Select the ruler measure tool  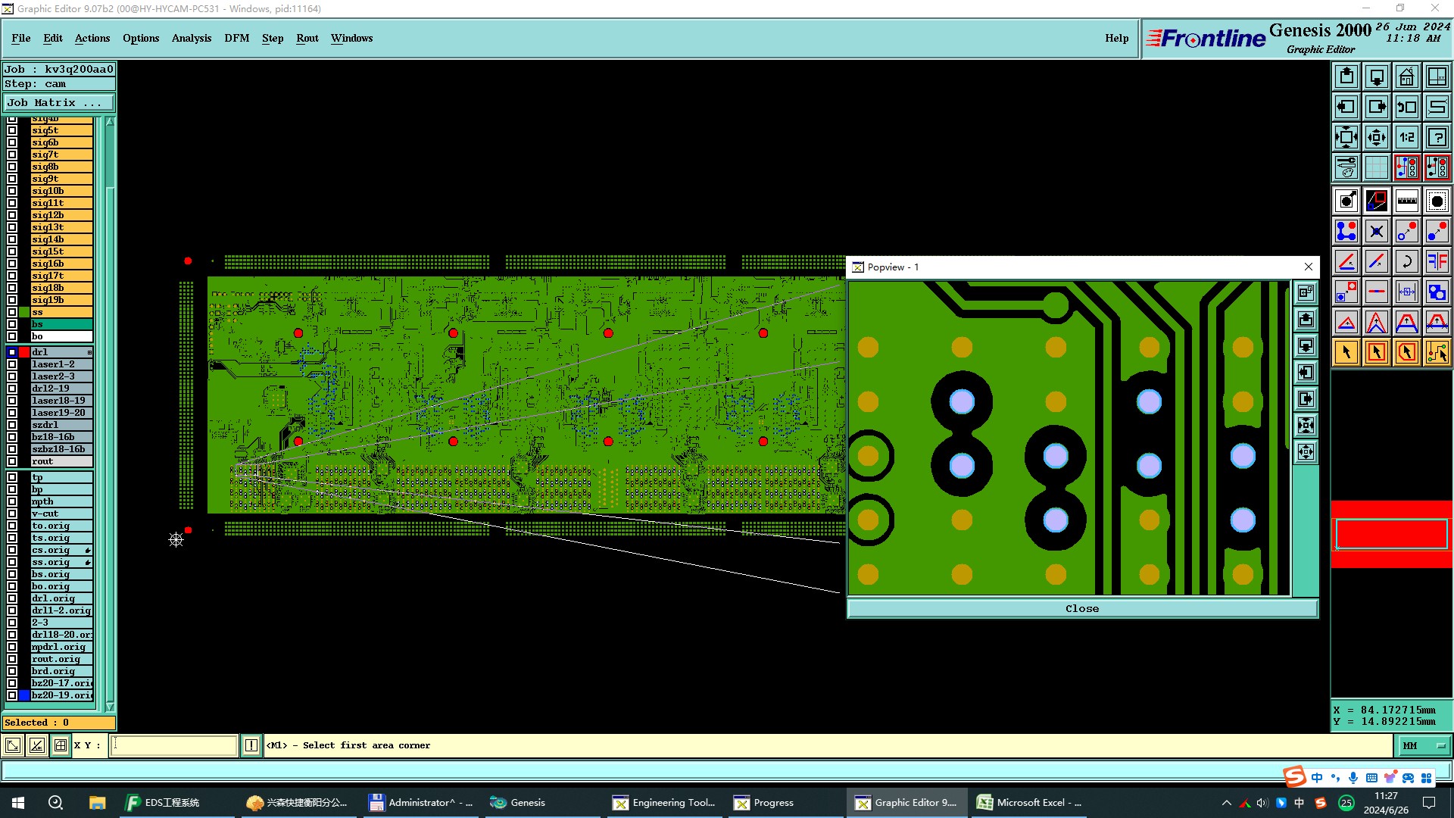pyautogui.click(x=1406, y=201)
